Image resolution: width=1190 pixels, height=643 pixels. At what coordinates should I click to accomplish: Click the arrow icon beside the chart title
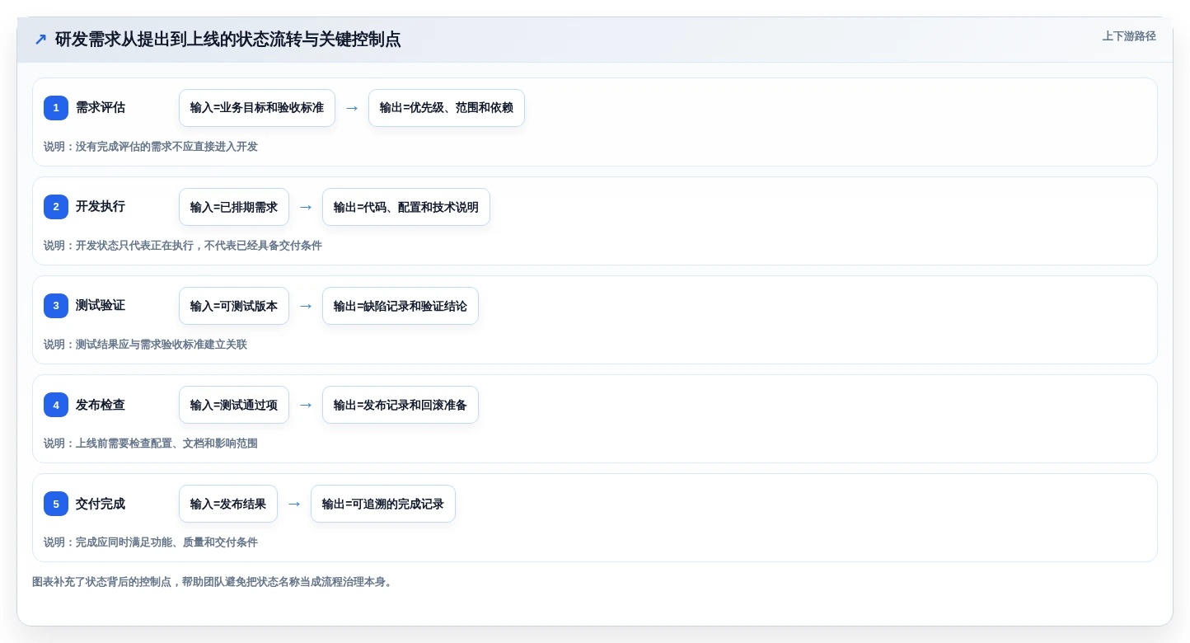click(x=40, y=40)
